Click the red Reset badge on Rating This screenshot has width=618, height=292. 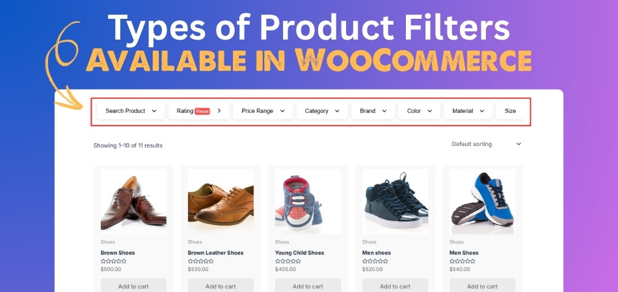tap(202, 111)
